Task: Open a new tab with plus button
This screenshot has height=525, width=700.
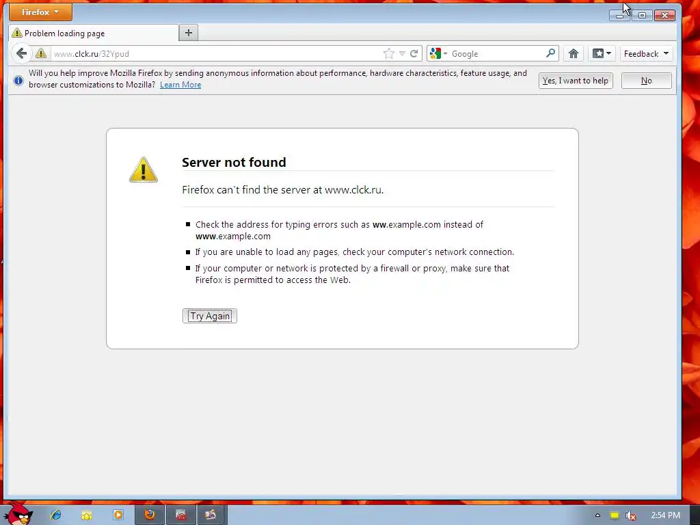Action: click(x=189, y=33)
